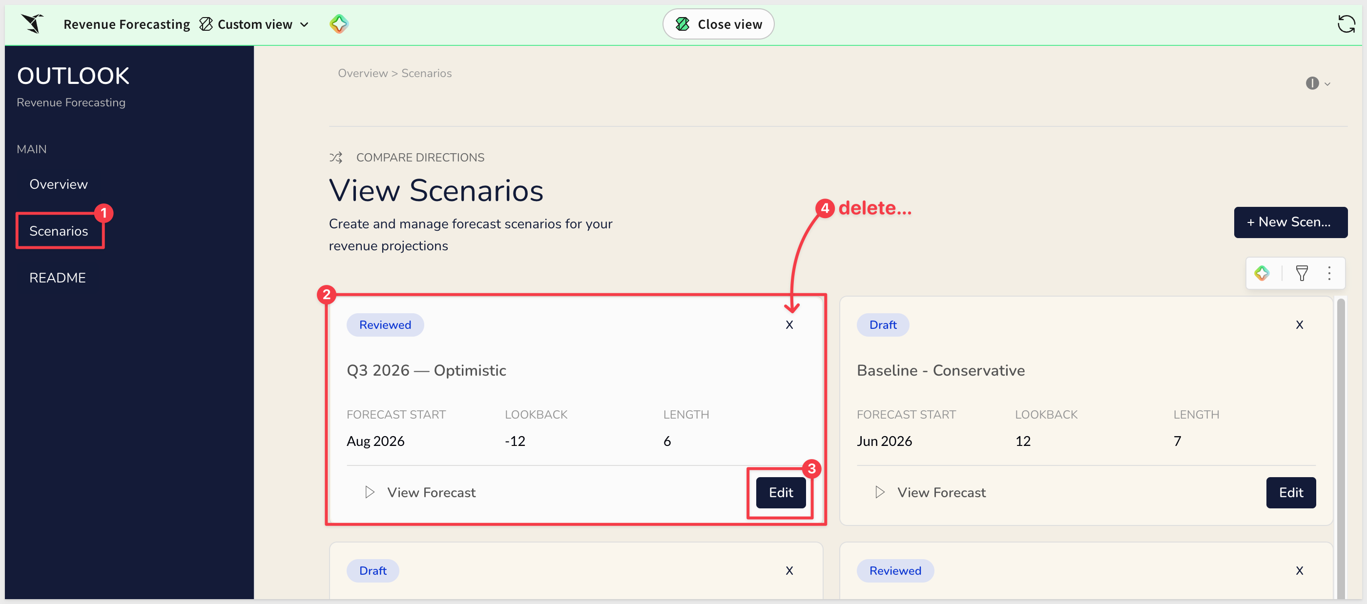Click Close view button
This screenshot has height=604, width=1367.
[x=718, y=24]
